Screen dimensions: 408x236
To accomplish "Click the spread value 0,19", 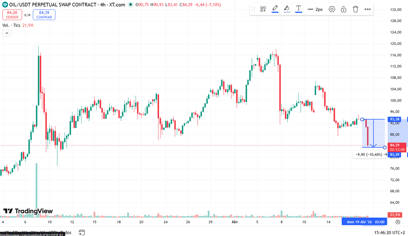I will tap(28, 15).
